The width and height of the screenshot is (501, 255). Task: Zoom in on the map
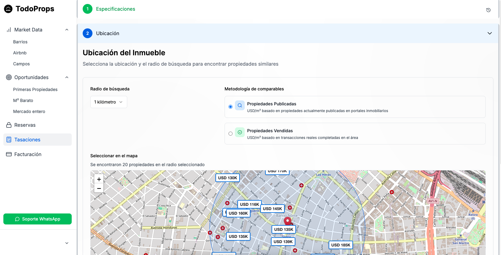tap(99, 179)
